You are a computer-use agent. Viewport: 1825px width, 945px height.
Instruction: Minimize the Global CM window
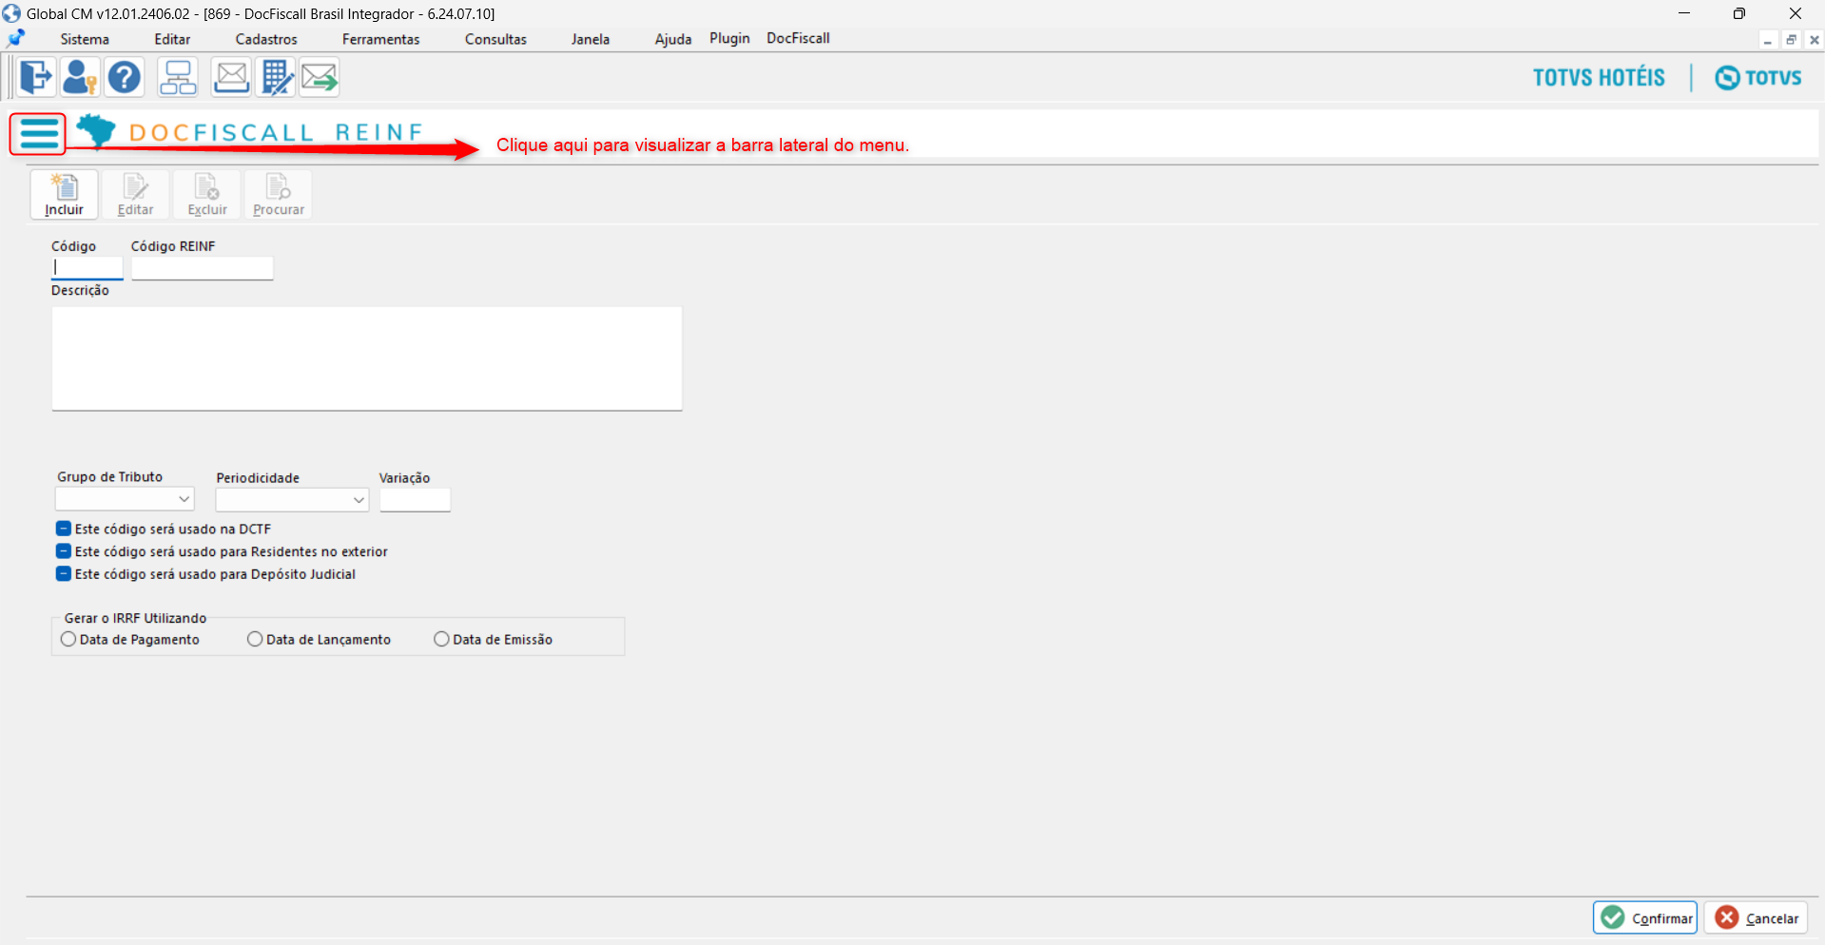coord(1684,13)
